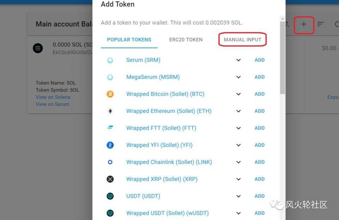
Task: Click the SOL logo in main account
Action: tap(38, 48)
